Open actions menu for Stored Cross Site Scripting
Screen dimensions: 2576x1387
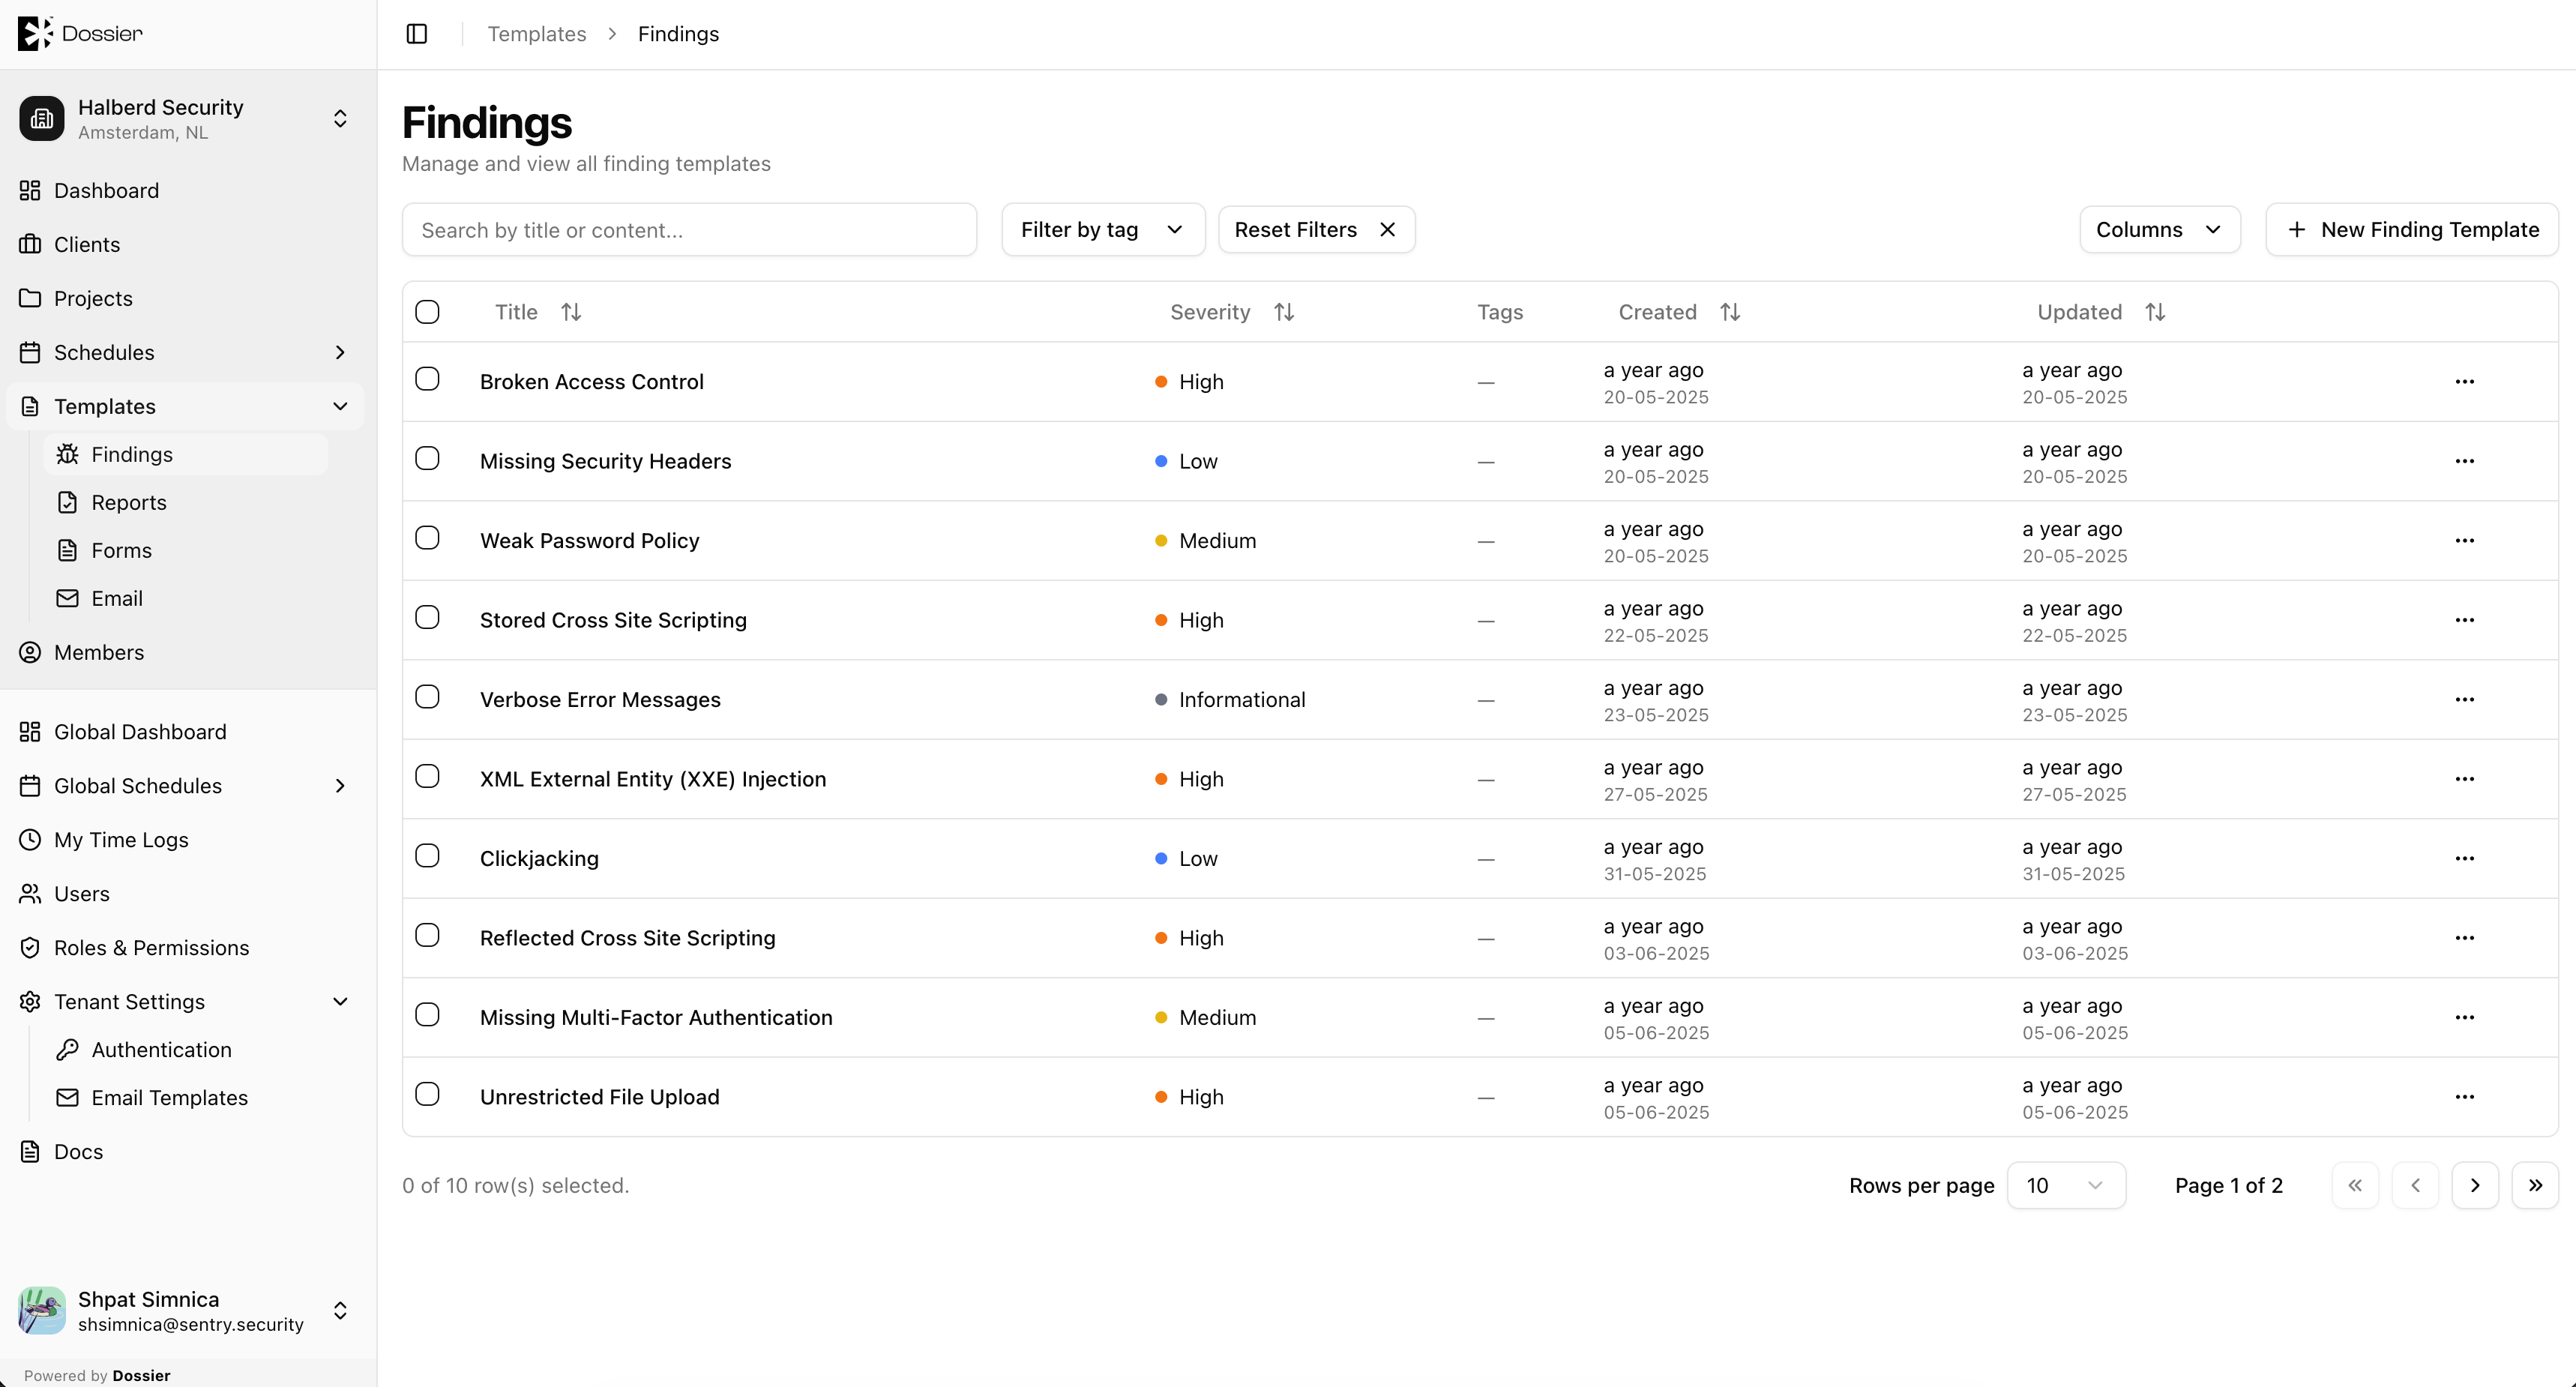coord(2464,620)
